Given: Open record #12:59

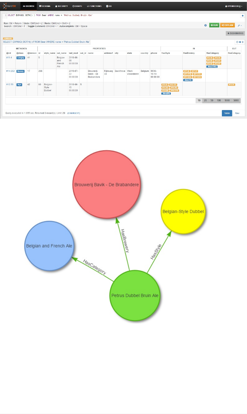Looking at the screenshot, I should (x=10, y=84).
